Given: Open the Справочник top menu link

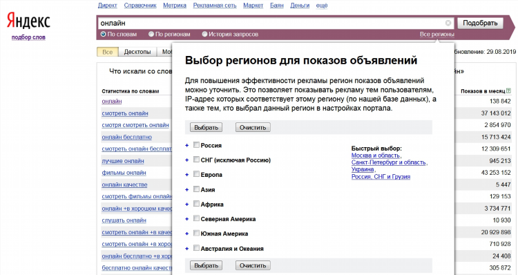Looking at the screenshot, I should click(140, 6).
